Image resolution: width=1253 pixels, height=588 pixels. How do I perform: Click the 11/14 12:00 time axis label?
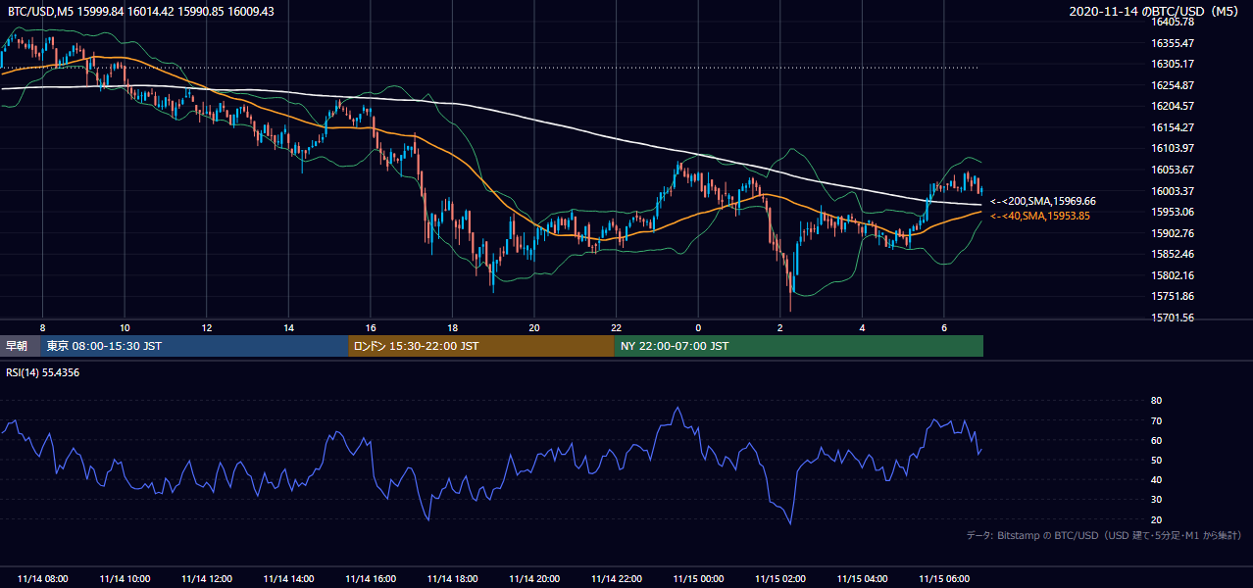tap(207, 579)
